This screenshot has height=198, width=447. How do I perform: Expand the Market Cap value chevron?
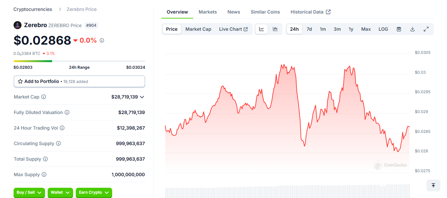coord(142,97)
